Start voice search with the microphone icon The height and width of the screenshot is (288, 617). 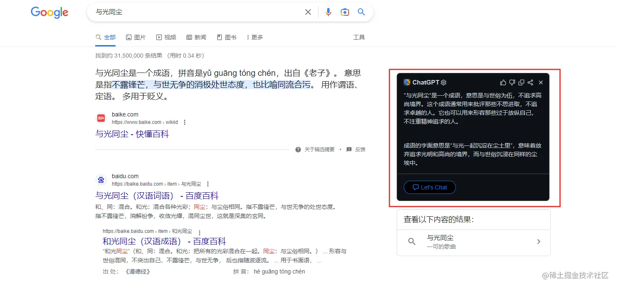click(328, 12)
